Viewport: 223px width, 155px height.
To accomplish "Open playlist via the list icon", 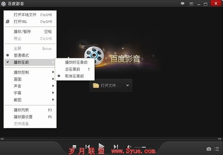I will (217, 149).
